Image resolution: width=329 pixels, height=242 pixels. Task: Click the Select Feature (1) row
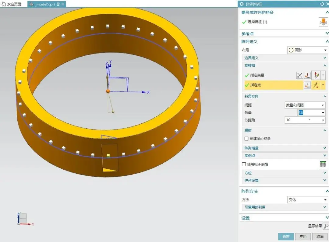pos(279,22)
